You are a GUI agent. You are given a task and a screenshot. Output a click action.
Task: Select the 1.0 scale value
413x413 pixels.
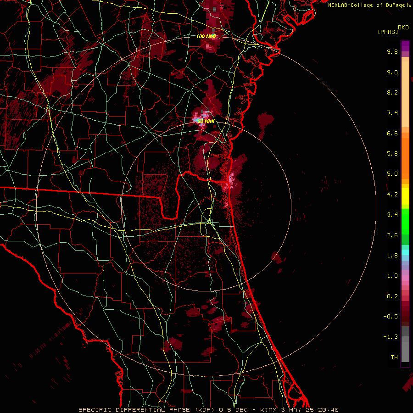click(x=392, y=276)
